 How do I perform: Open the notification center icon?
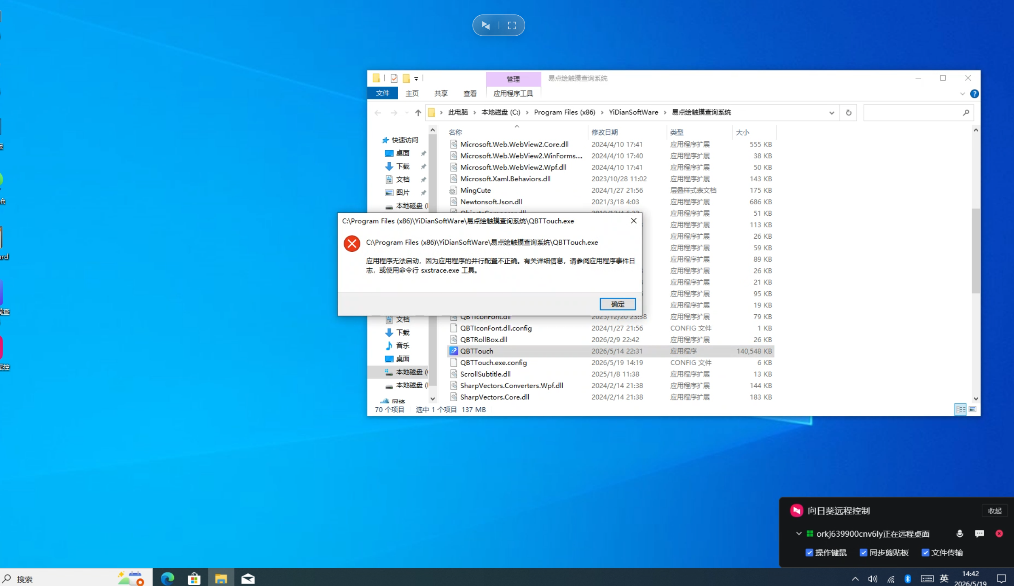click(x=1001, y=579)
